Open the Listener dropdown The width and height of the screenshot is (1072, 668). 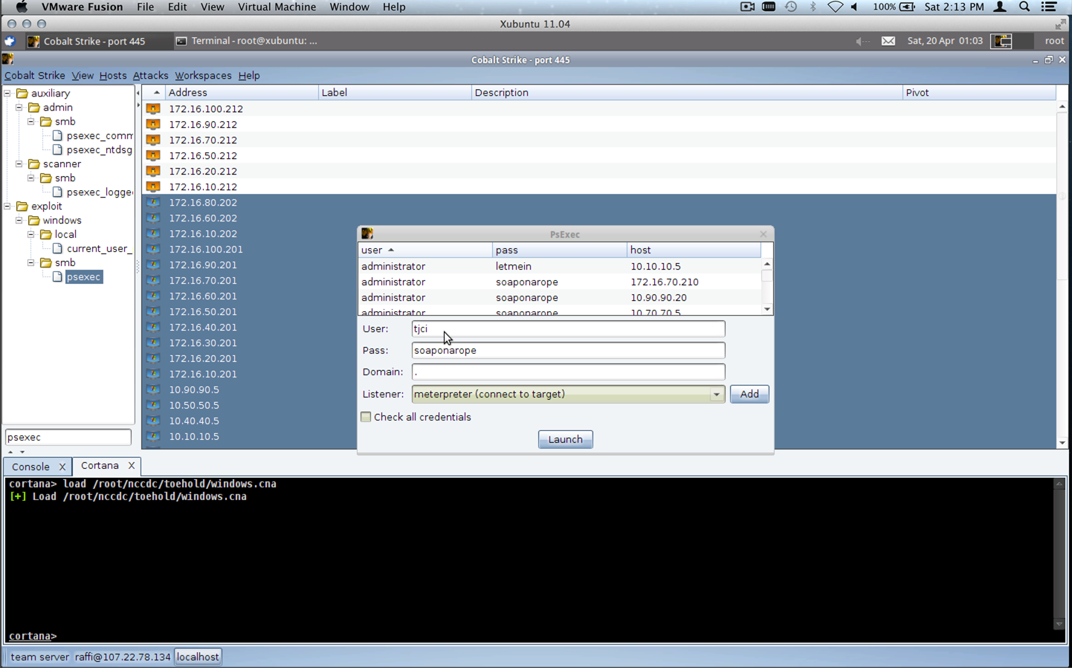[x=716, y=394]
